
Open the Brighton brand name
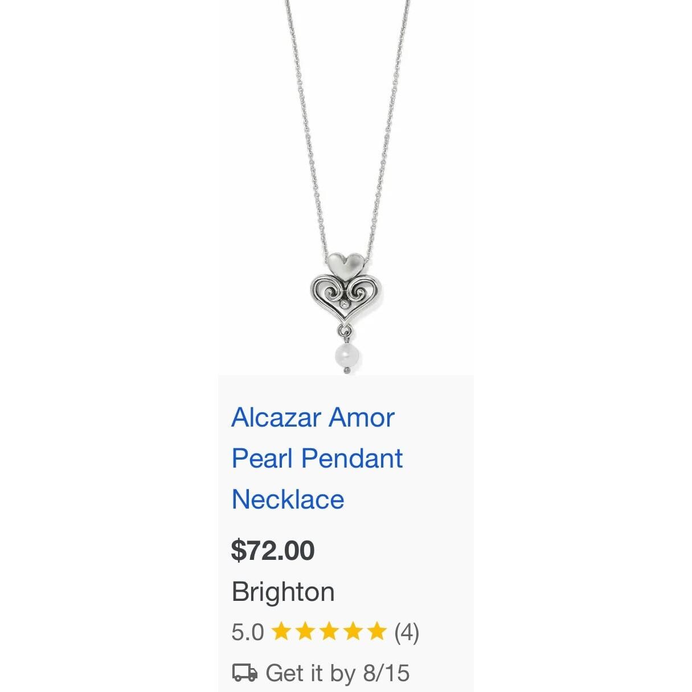(x=283, y=592)
